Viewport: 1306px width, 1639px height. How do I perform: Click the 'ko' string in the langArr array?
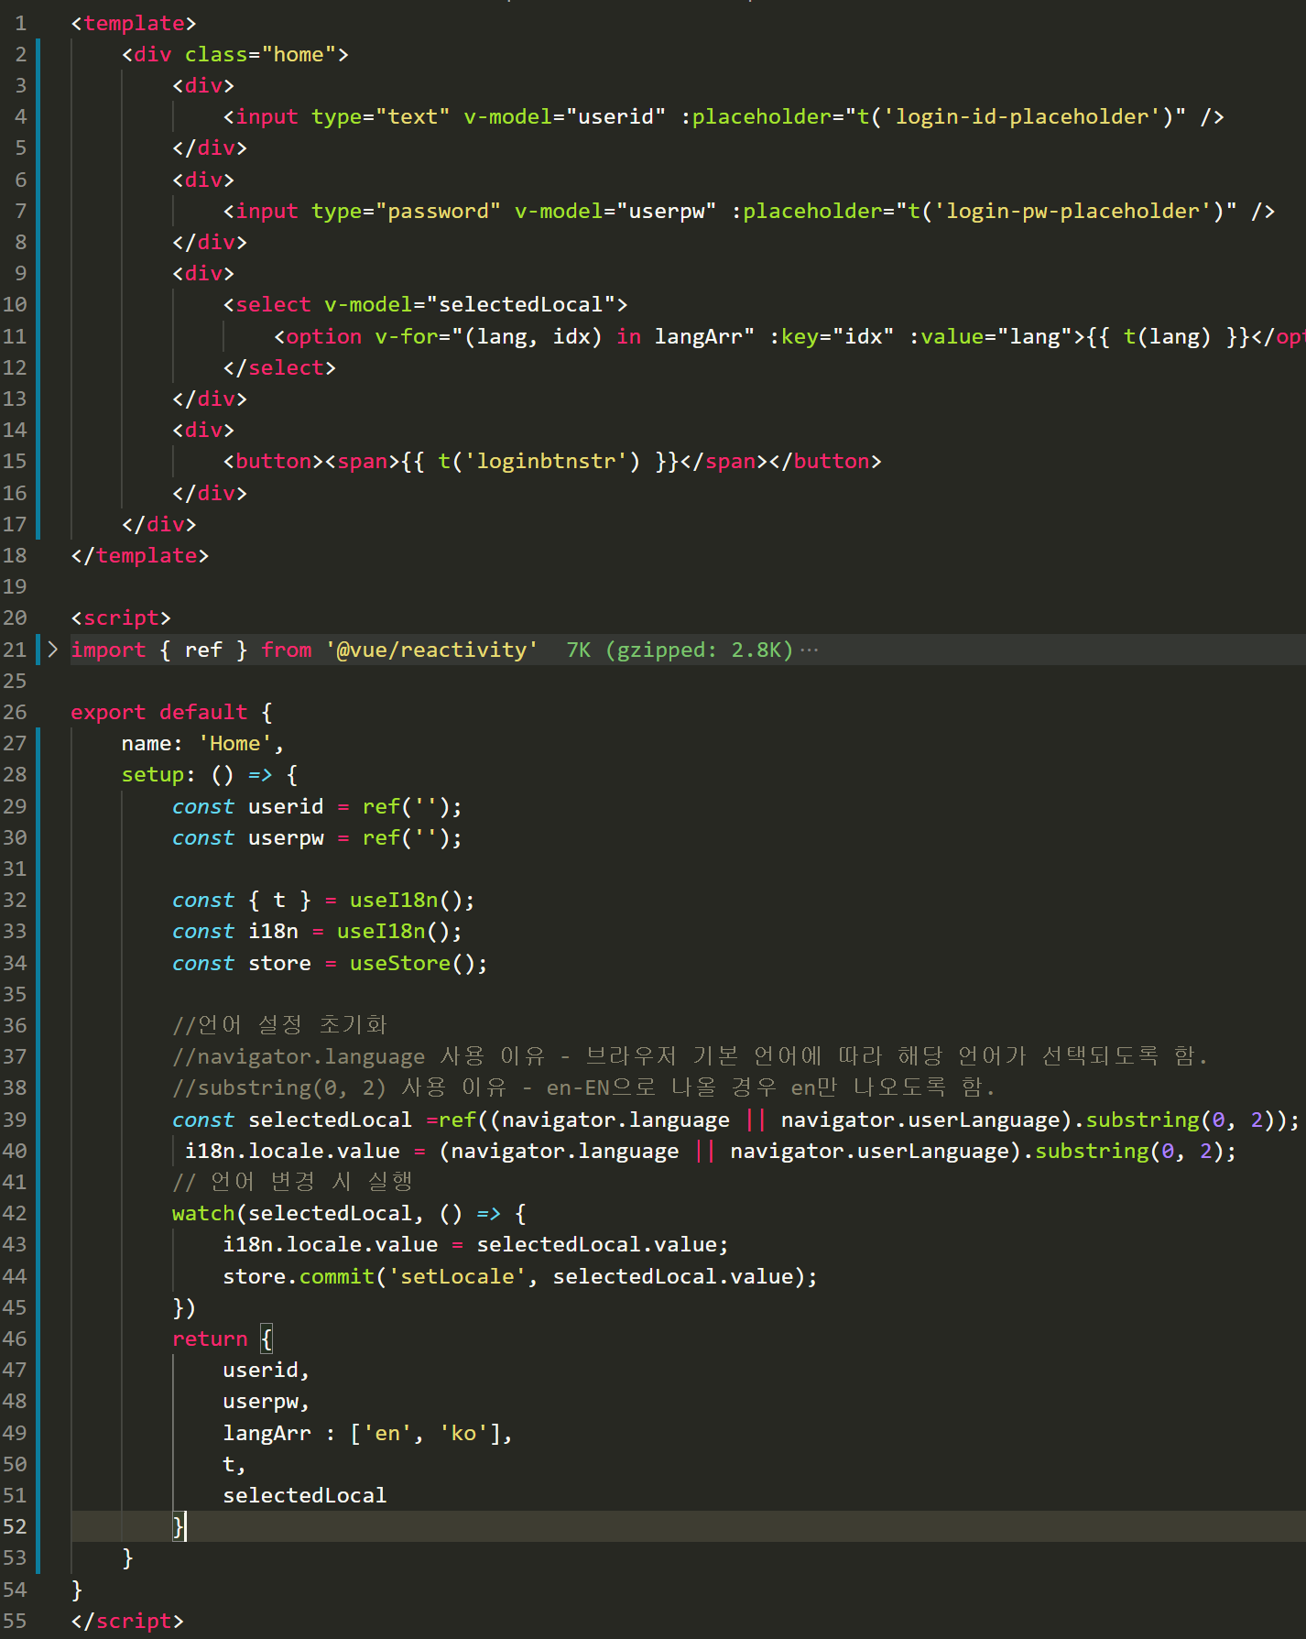(463, 1433)
